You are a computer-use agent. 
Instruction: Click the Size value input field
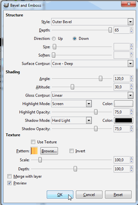click(122, 47)
